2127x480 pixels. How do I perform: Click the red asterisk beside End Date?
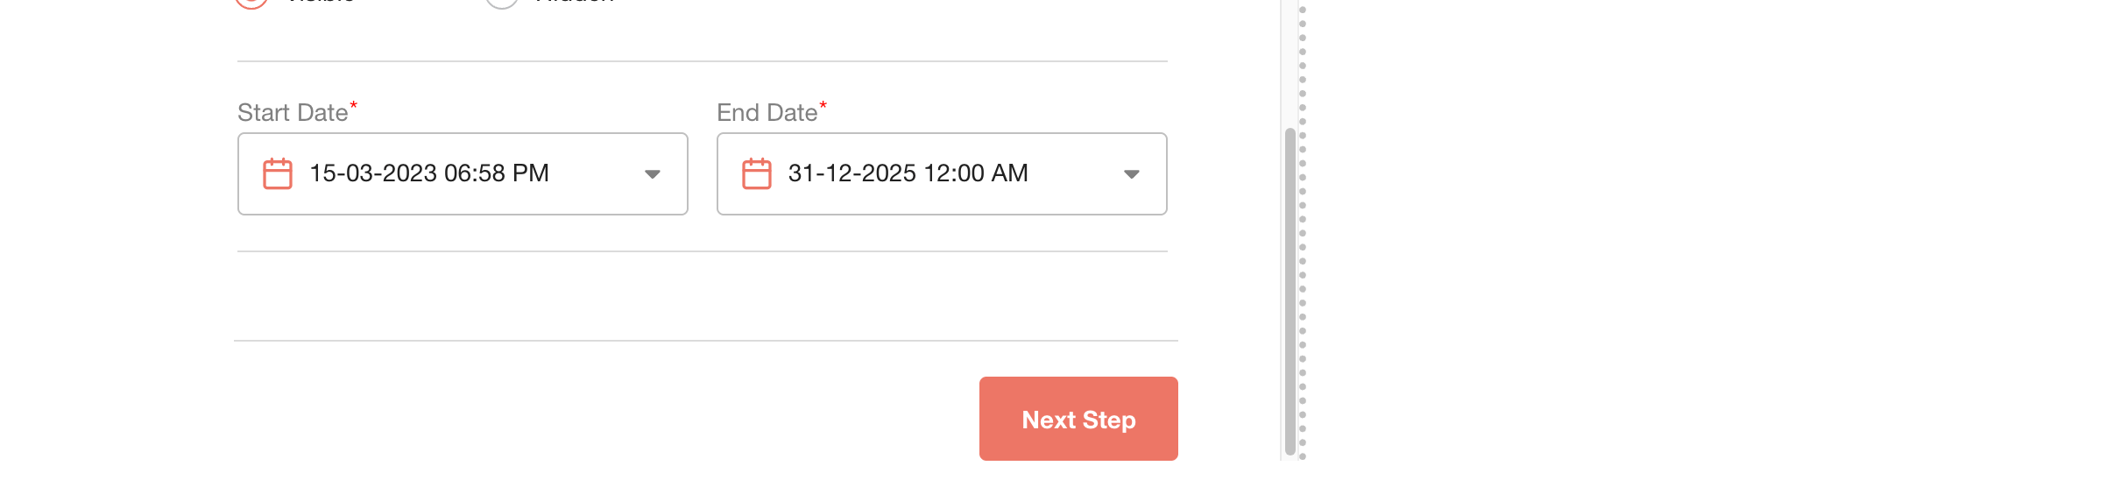[823, 106]
